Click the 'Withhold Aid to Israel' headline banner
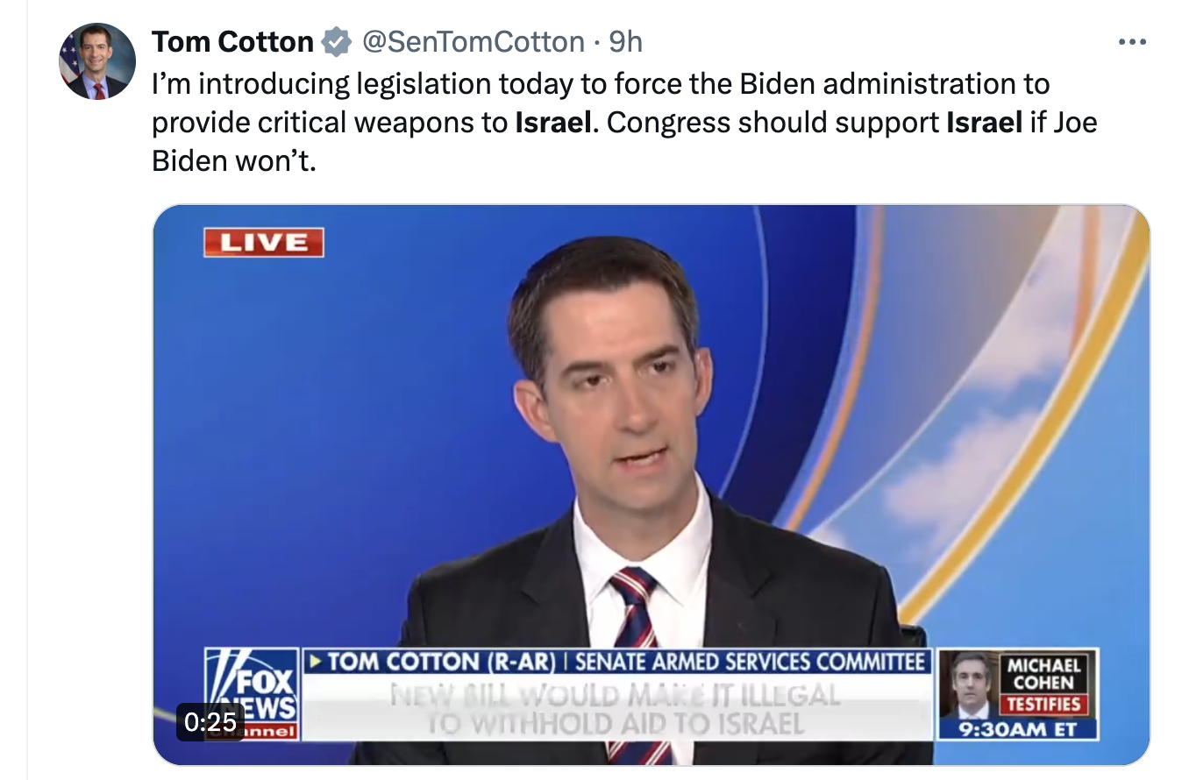Screen dimensions: 1182x780 [x=616, y=708]
